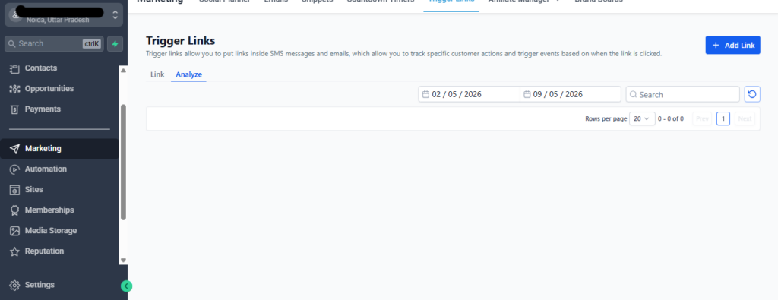Click the sidebar scrollbar thumb
Viewport: 778px width, 300px height.
[124, 162]
